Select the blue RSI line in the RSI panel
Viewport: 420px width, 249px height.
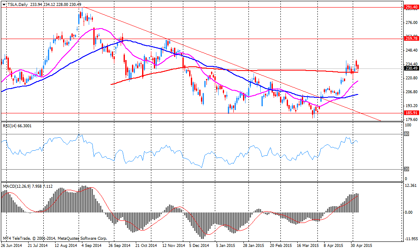(180, 152)
